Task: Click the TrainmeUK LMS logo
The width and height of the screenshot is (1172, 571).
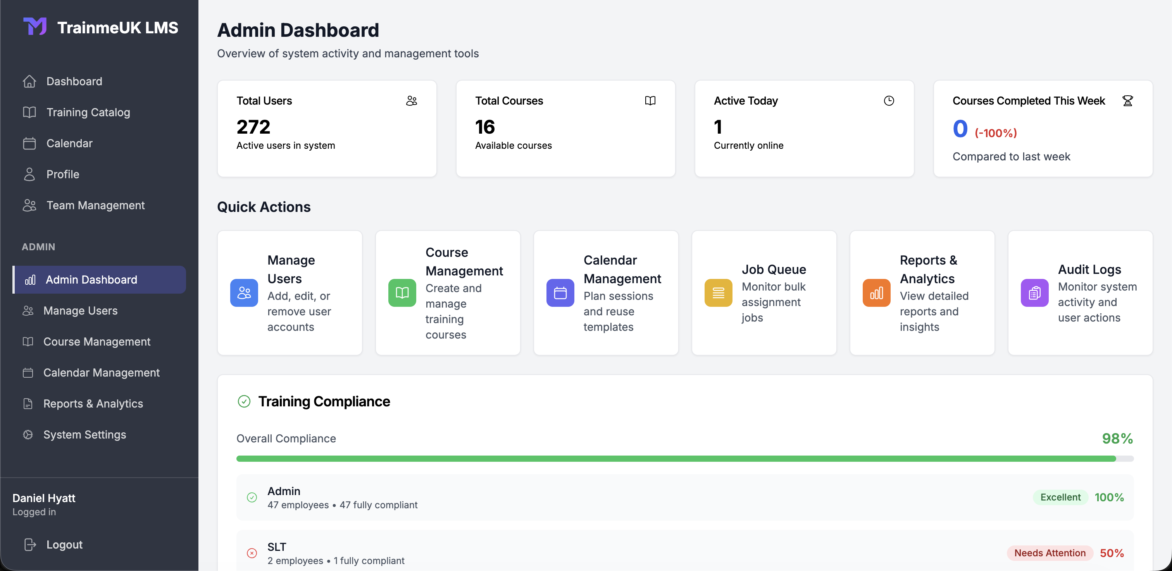Action: pos(100,27)
